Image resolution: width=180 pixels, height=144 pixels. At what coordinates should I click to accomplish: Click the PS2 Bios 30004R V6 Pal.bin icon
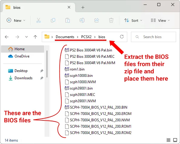pos(67,50)
